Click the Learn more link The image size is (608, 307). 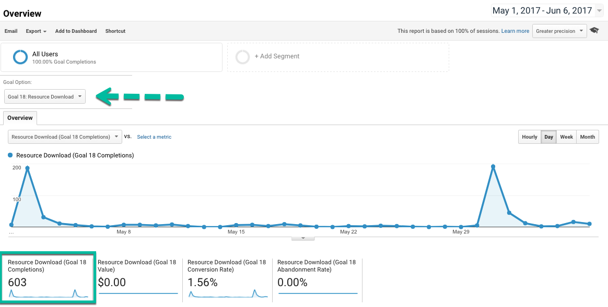coord(515,31)
